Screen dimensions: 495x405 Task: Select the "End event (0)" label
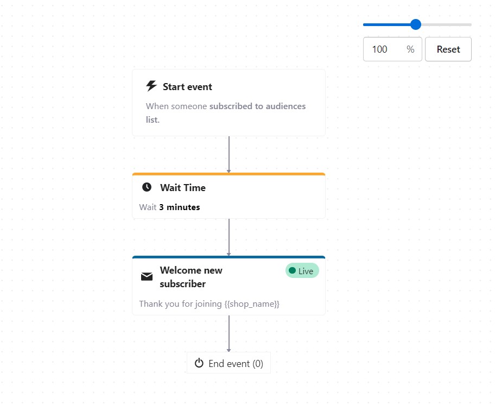[x=236, y=364]
